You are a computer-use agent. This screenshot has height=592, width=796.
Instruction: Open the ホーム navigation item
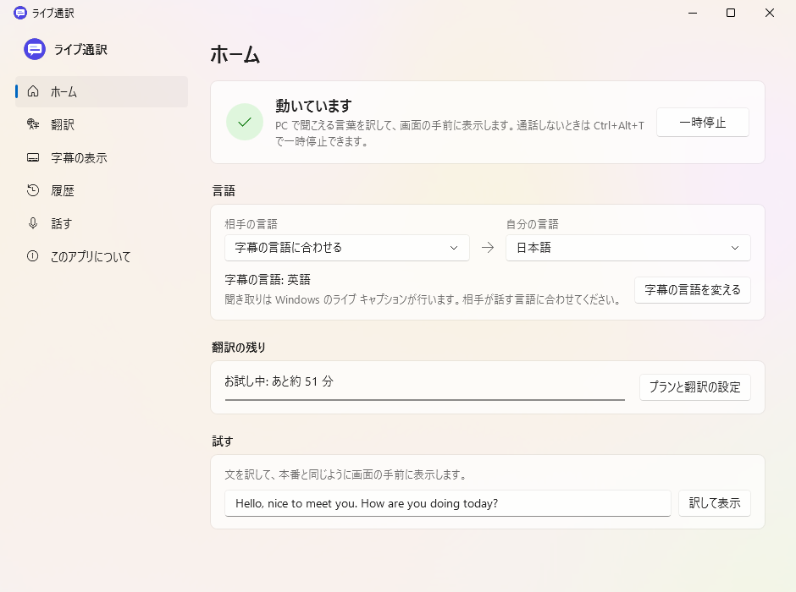click(102, 91)
